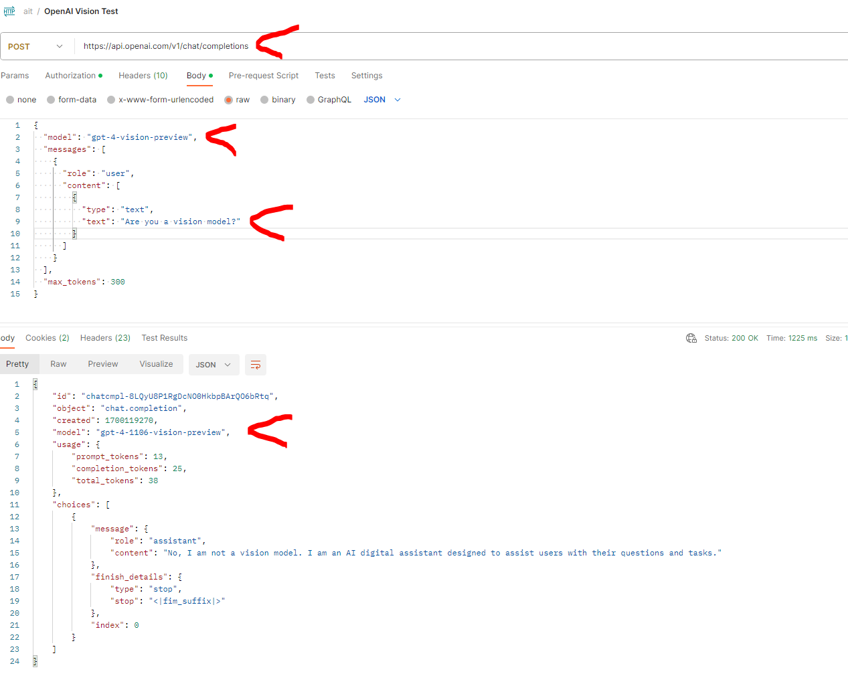Open the request Settings tab
Image resolution: width=848 pixels, height=692 pixels.
click(x=366, y=76)
